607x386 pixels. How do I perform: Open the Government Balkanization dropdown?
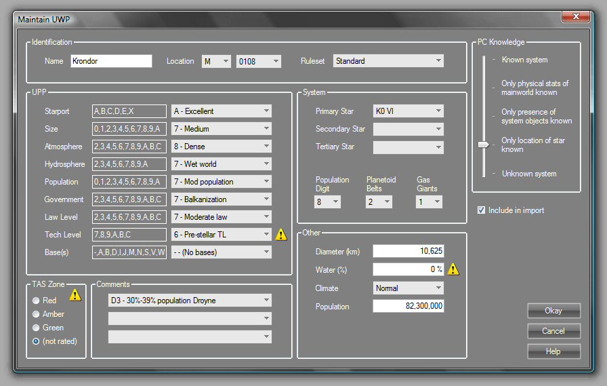pyautogui.click(x=222, y=199)
